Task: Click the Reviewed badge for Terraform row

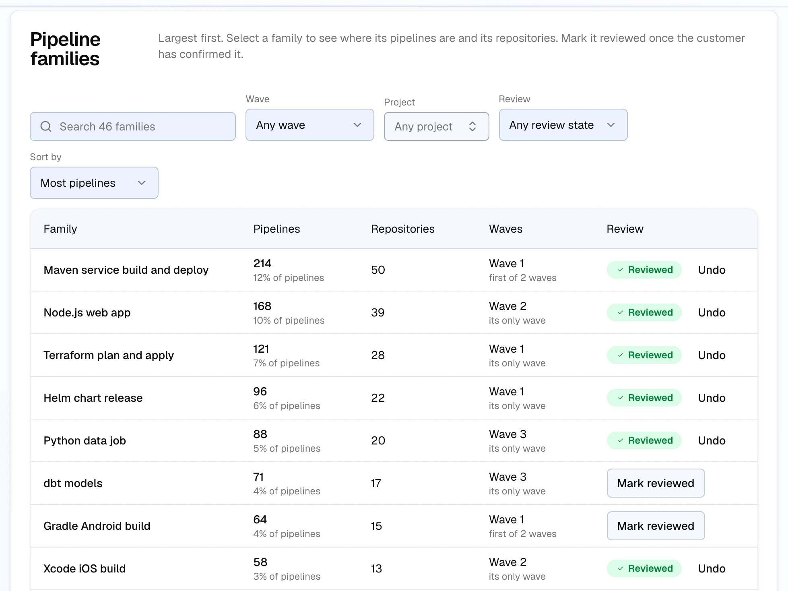Action: point(644,355)
